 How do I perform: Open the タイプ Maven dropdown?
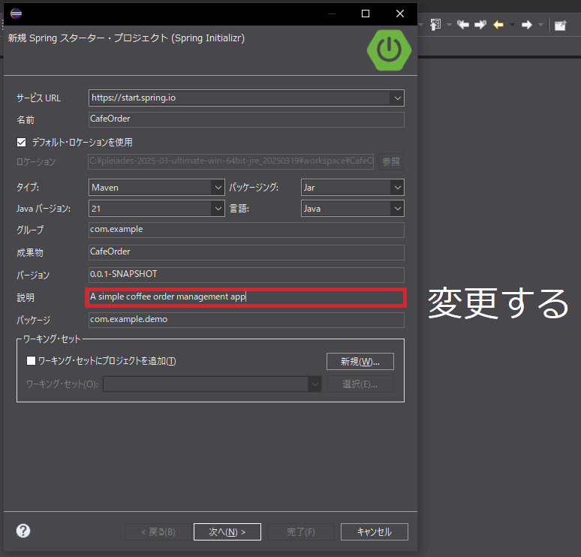coord(218,188)
